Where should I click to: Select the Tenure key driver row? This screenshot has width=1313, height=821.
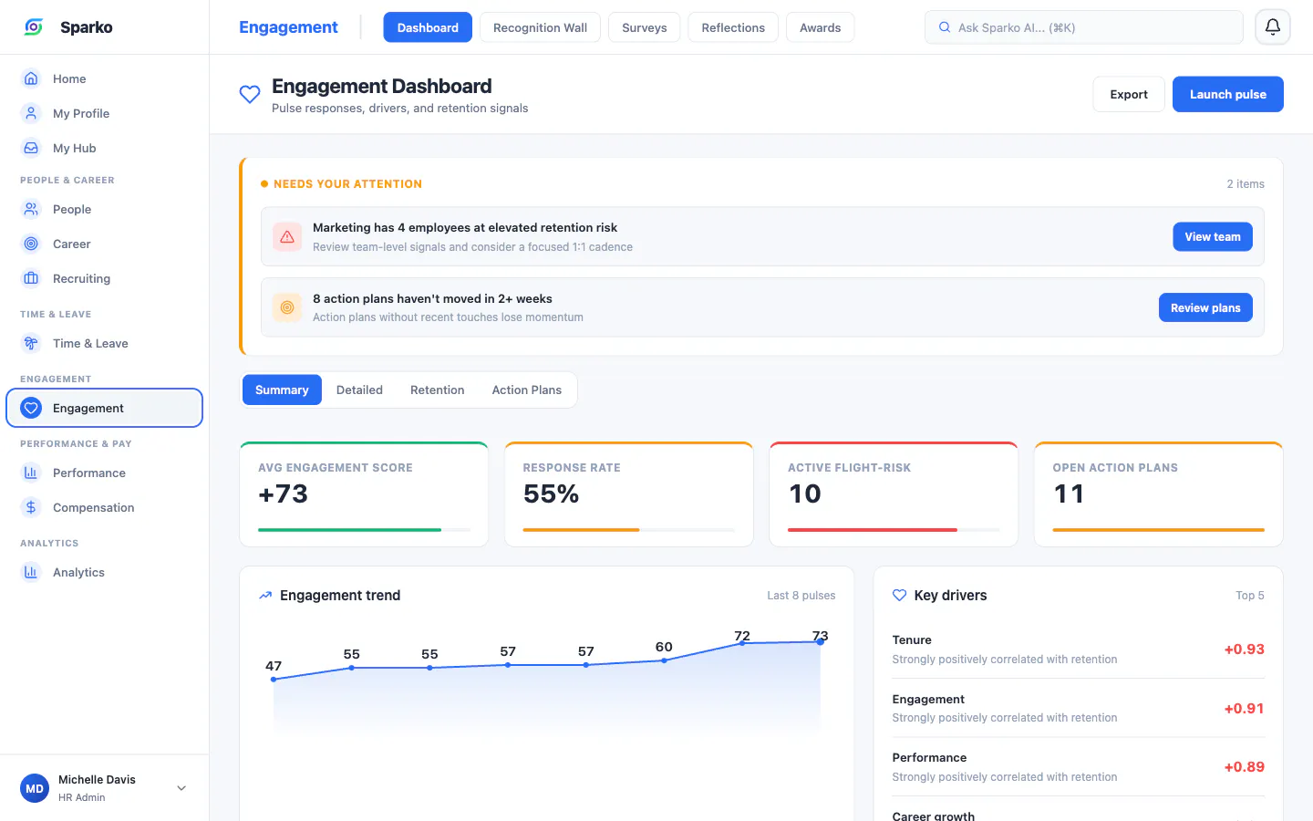click(x=1079, y=650)
